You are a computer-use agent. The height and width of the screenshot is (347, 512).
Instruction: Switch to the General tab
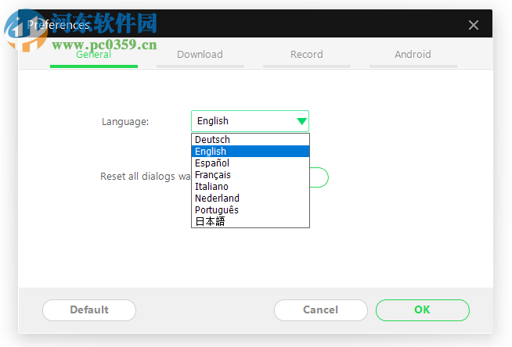click(x=94, y=55)
